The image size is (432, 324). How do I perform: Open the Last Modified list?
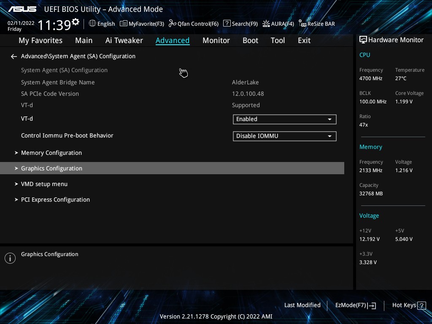coord(302,305)
